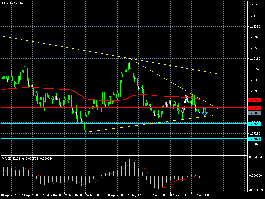The width and height of the screenshot is (265, 199).
Task: Click the MACD -0.003629 scale value
Action: 256,190
